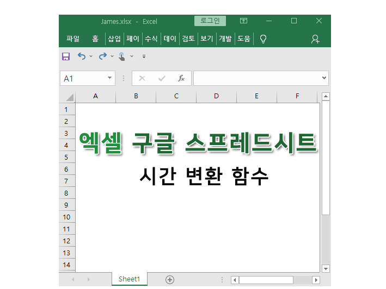Switch to the 도움 ribbon tab

244,39
